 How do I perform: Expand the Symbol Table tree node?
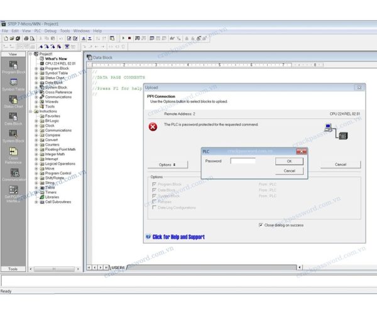[x=36, y=73]
